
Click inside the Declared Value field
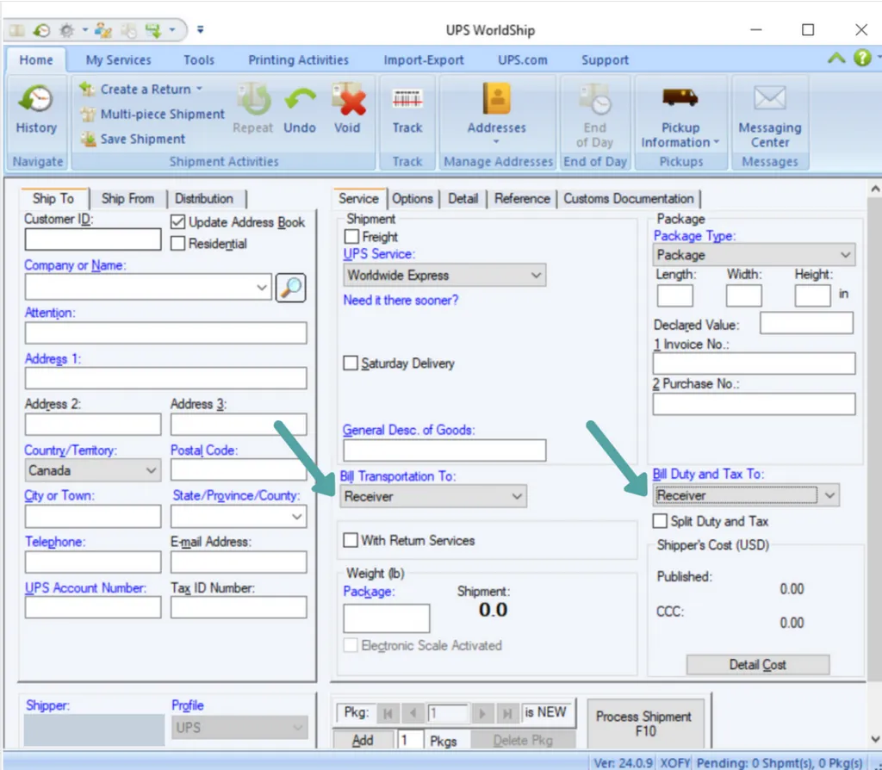806,323
